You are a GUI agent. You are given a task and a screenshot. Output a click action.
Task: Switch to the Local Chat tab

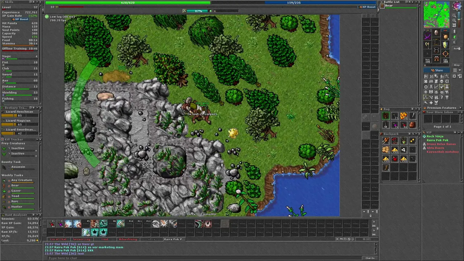[x=59, y=239]
